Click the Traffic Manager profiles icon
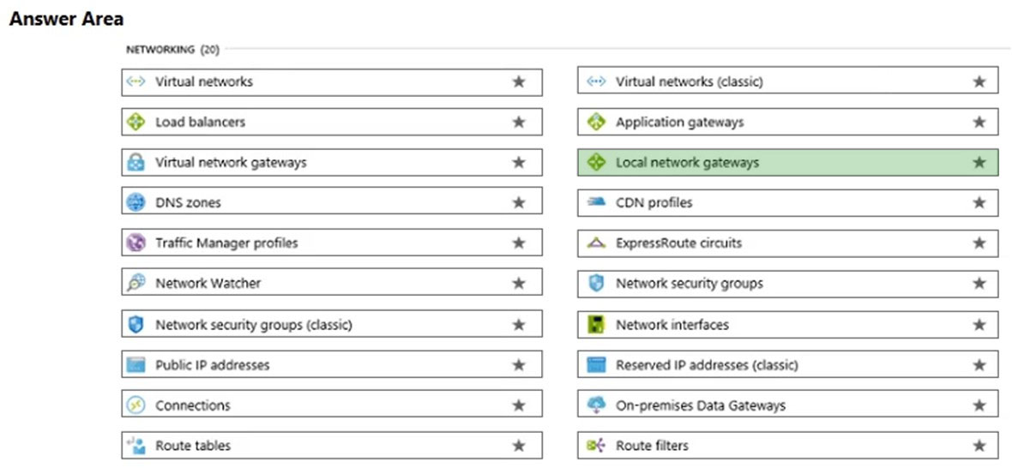 (x=136, y=243)
